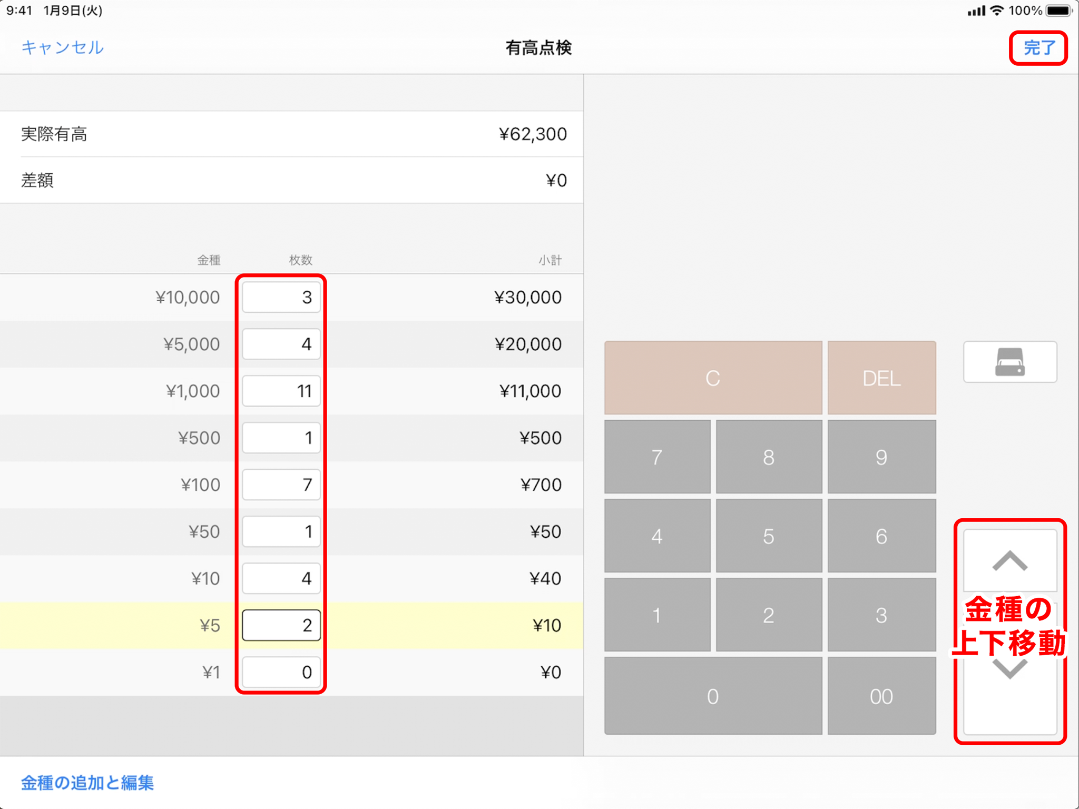The image size is (1079, 809).
Task: Open 金種の追加と編集 link
Action: click(x=87, y=783)
